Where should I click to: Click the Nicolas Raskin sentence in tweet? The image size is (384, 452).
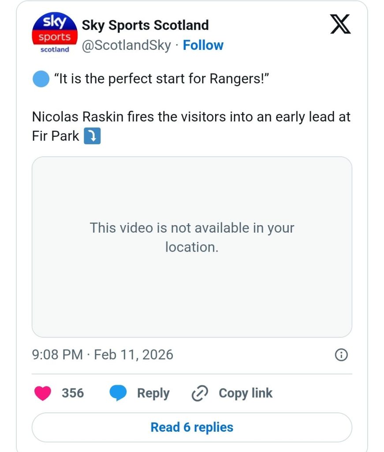pyautogui.click(x=191, y=117)
